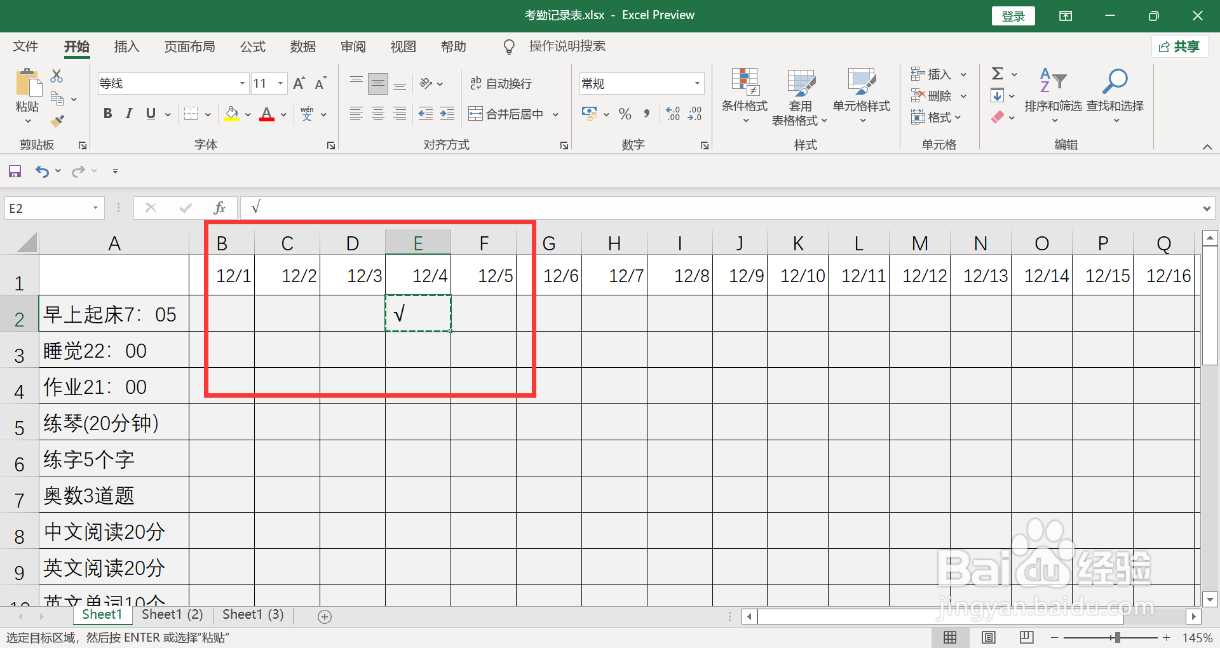Expand the fill color dropdown arrow
Image resolution: width=1220 pixels, height=648 pixels.
[248, 114]
